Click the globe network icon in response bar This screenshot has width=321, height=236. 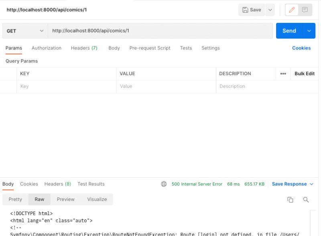tap(164, 184)
